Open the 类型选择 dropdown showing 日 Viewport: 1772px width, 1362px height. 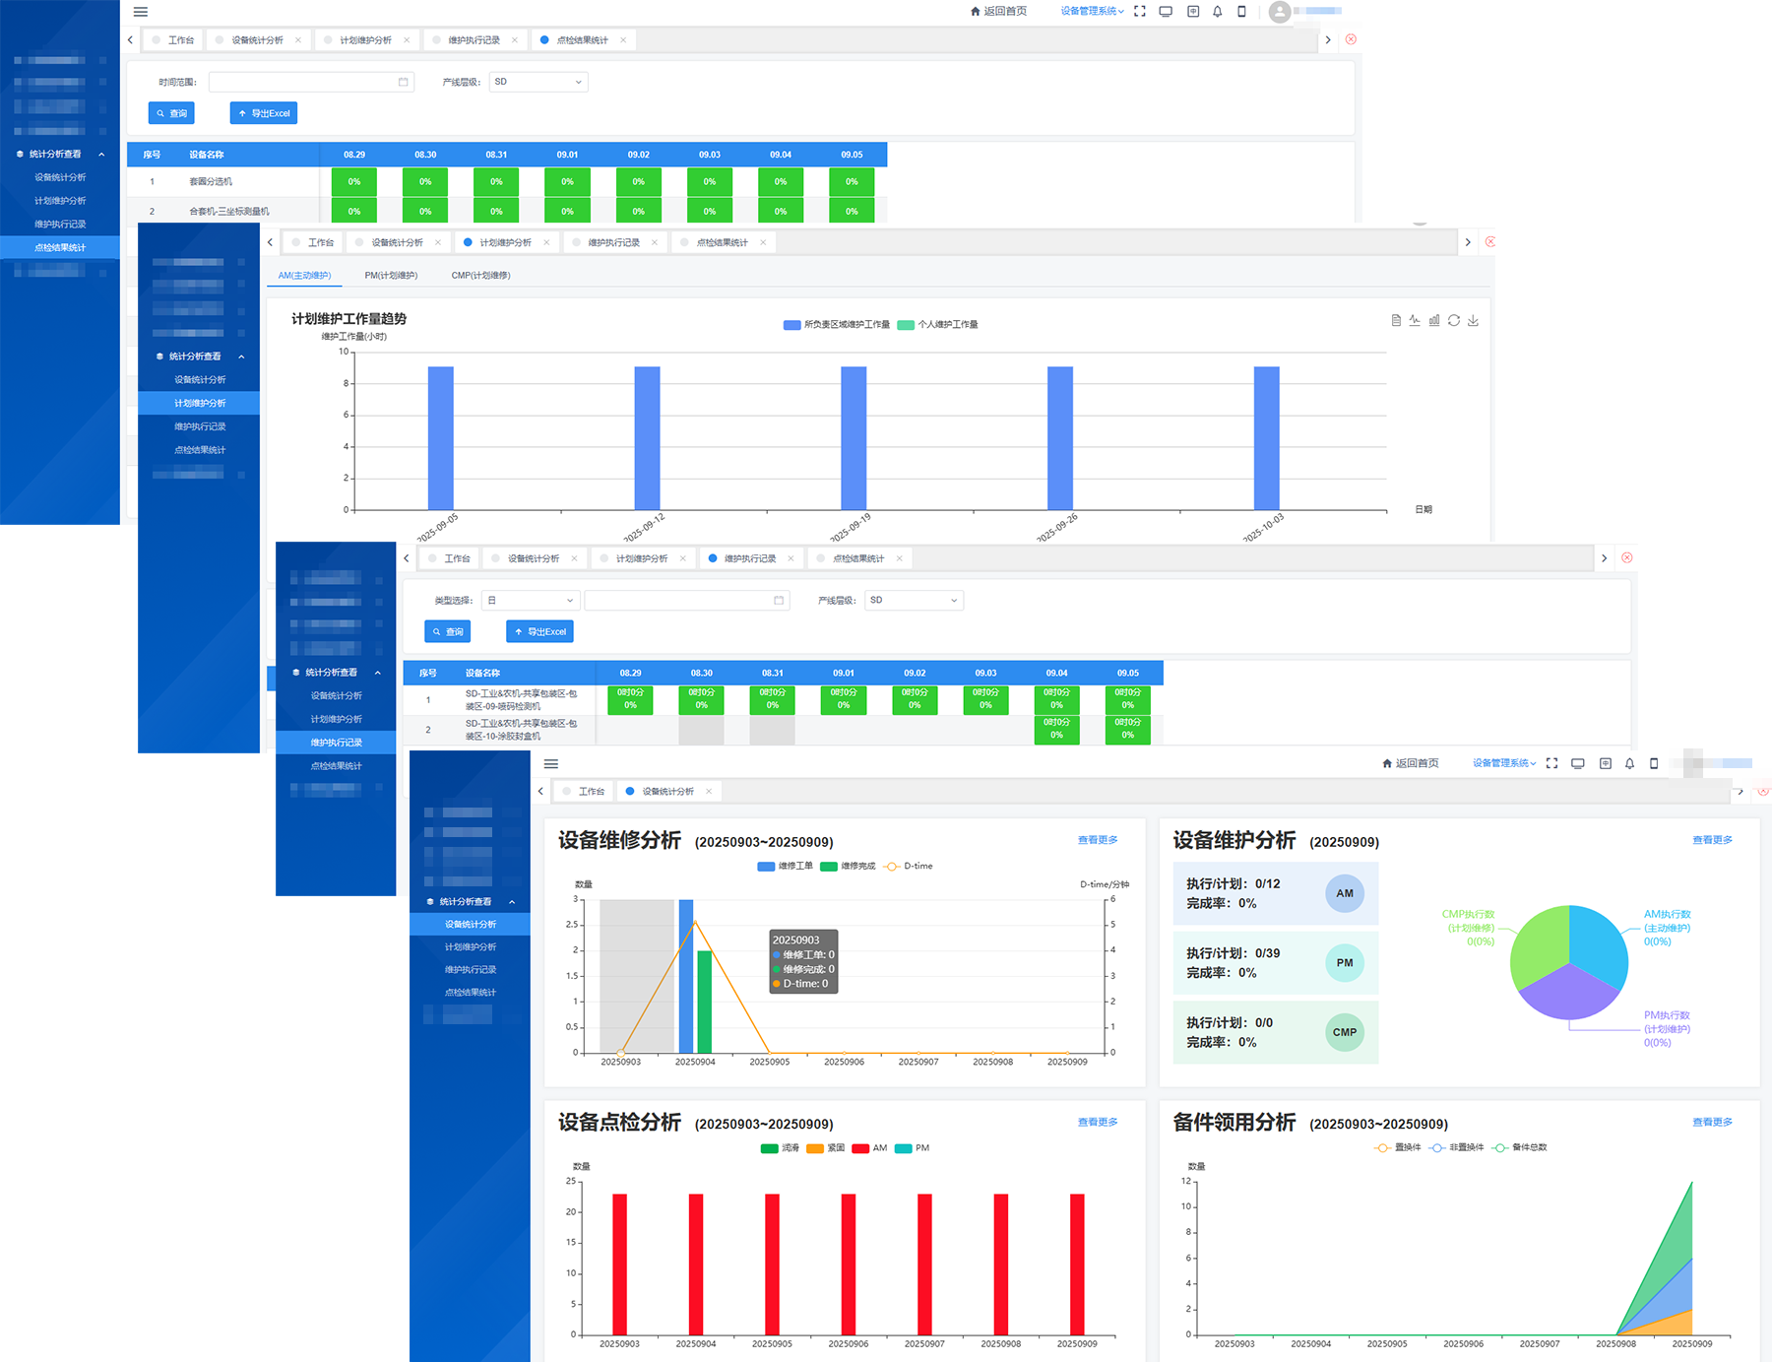point(530,600)
